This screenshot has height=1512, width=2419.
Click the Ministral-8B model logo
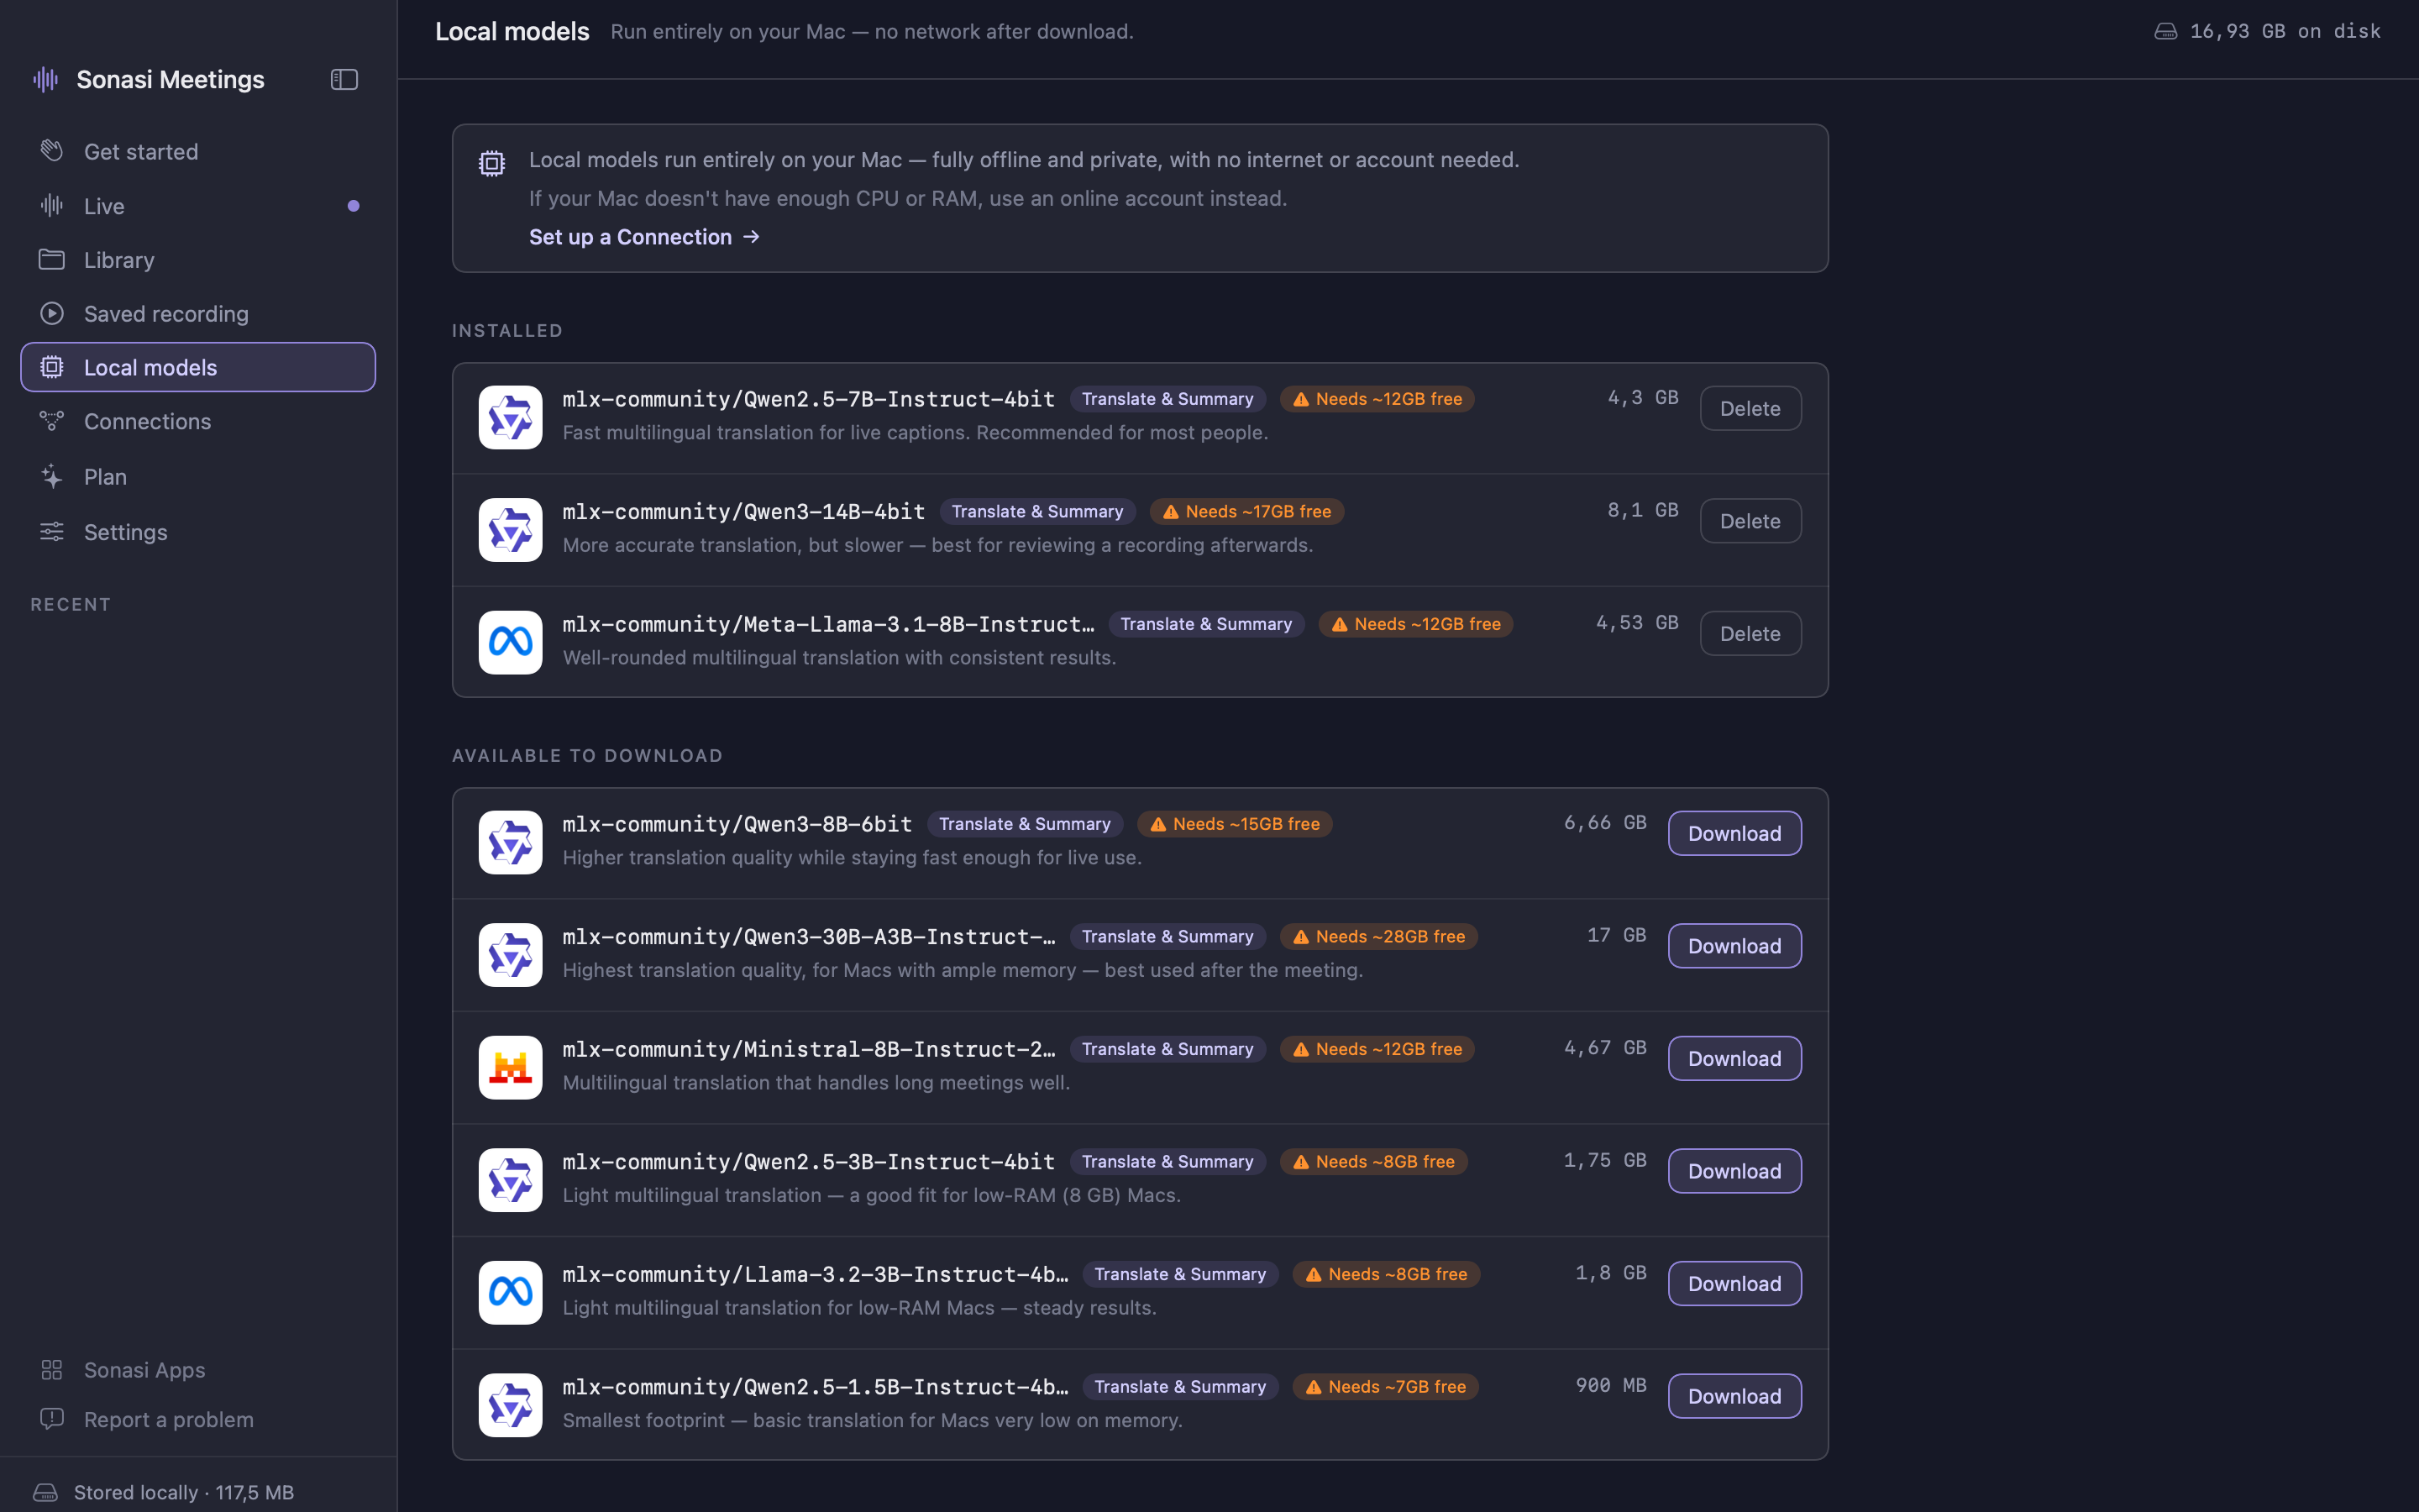pyautogui.click(x=511, y=1068)
